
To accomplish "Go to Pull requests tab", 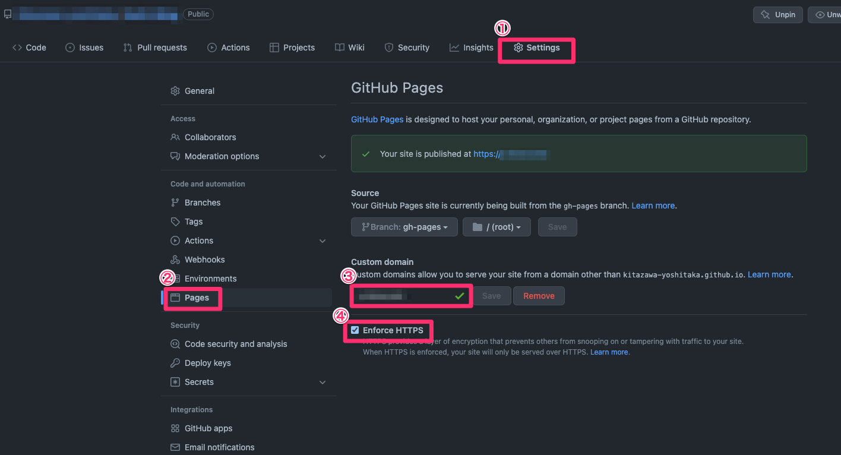I will coord(155,48).
